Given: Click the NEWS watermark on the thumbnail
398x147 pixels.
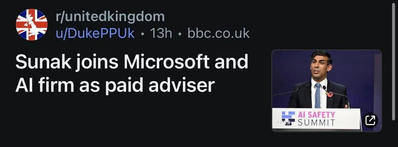Looking at the screenshot, I should click(x=281, y=122).
